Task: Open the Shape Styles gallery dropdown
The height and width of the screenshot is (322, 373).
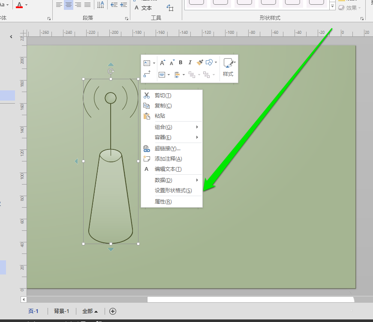Action: coord(333,6)
